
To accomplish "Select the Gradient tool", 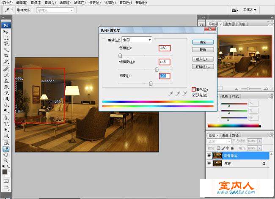I will click(x=6, y=98).
